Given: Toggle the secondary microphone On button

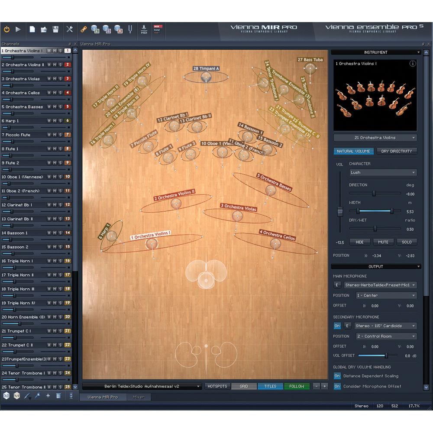Looking at the screenshot, I should click(x=337, y=326).
